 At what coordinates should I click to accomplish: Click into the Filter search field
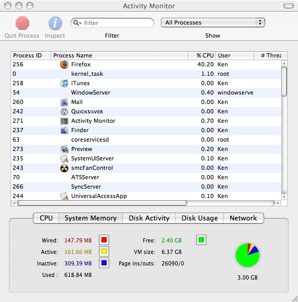(112, 23)
